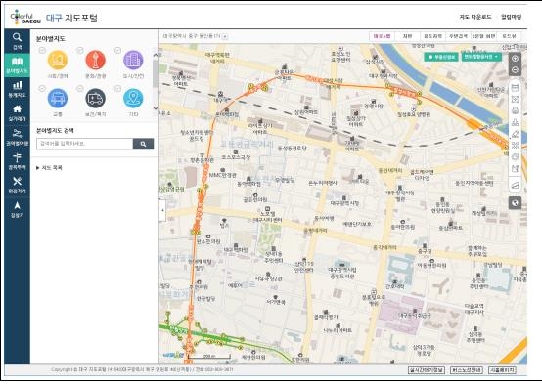Screen dimensions: 542x384
Task: Switch to the fourth tab of the map tab bar
Action: [x=458, y=36]
